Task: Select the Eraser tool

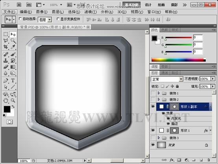Action: (x=6, y=67)
